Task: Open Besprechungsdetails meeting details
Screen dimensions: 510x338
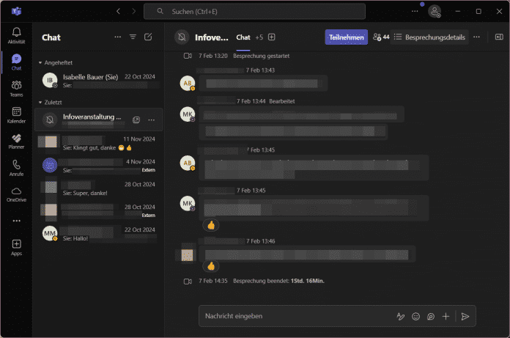Action: [429, 37]
